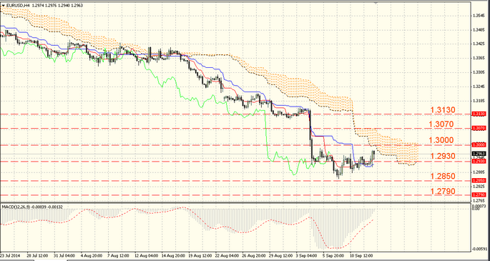Click the 1.3545 value on price scale

point(480,15)
